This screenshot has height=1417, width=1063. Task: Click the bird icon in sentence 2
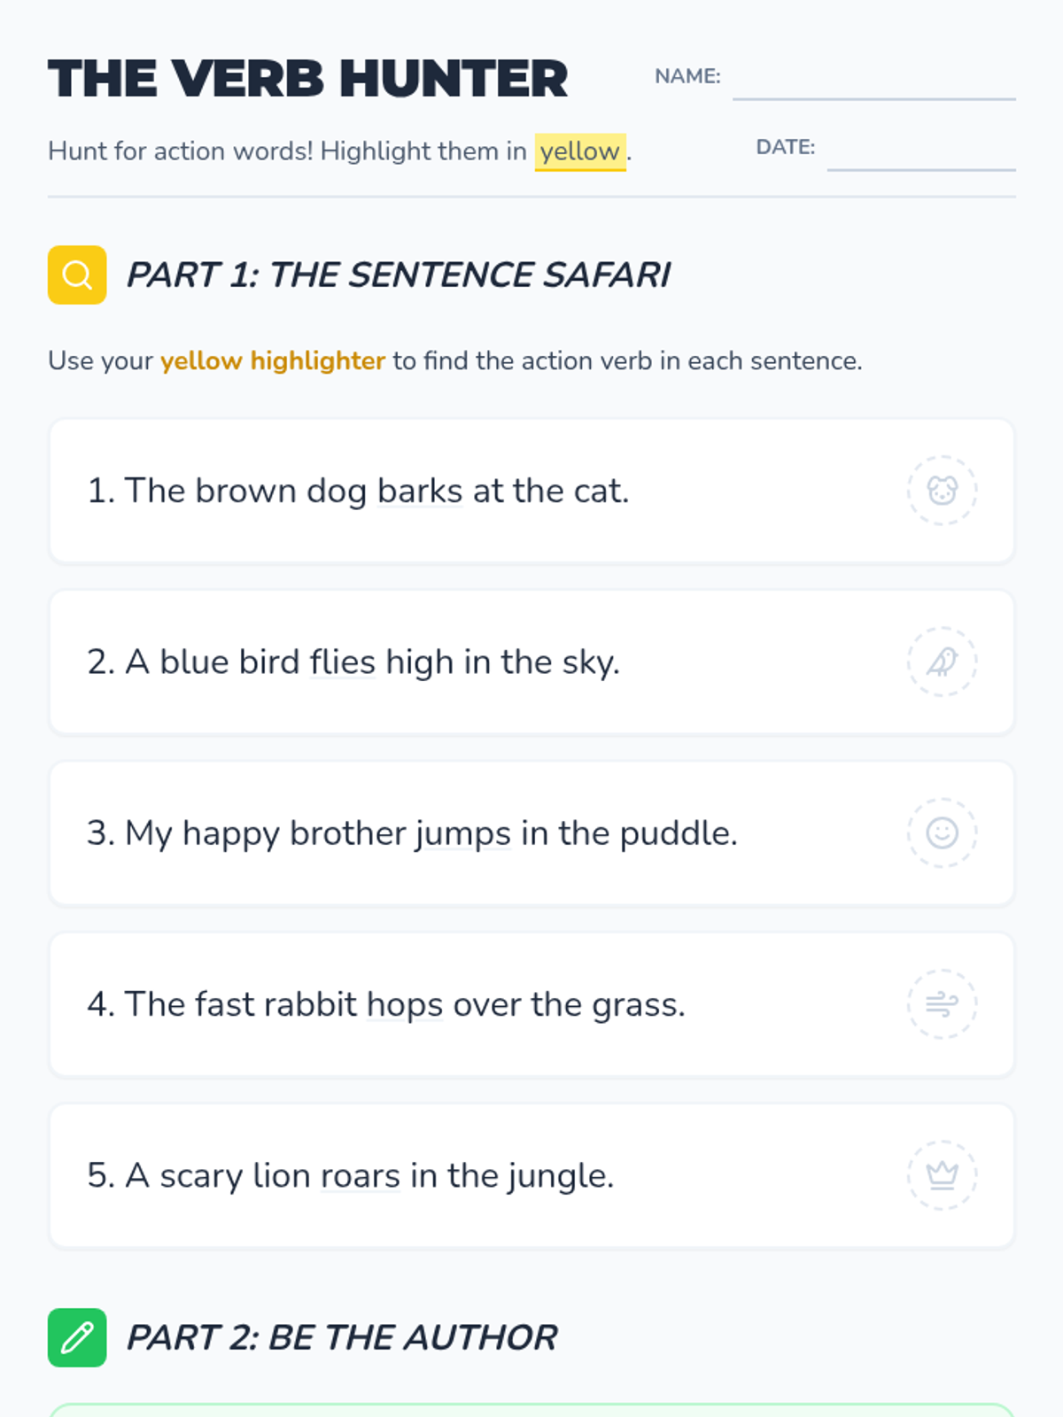coord(942,662)
